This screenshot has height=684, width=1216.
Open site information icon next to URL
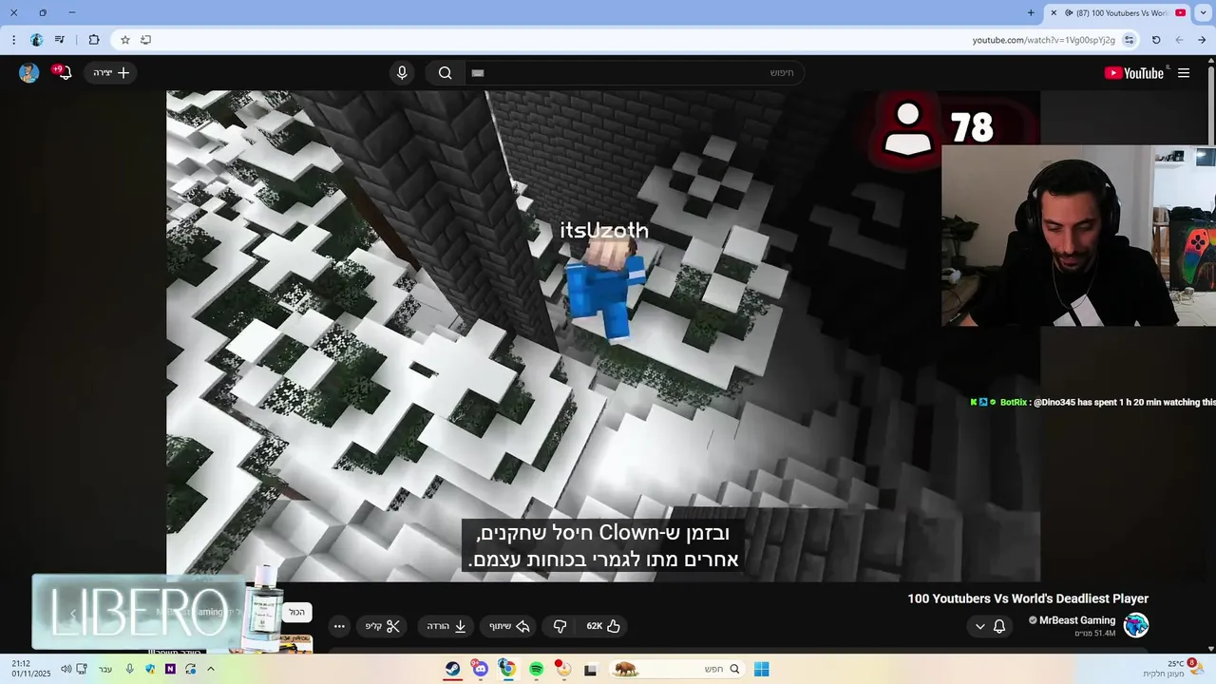point(1129,40)
